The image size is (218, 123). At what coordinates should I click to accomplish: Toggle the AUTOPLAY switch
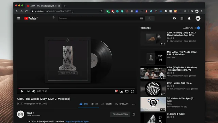[198, 28]
